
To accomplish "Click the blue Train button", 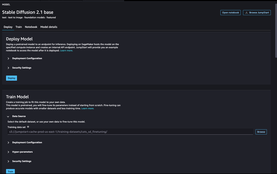I will (x=10, y=171).
